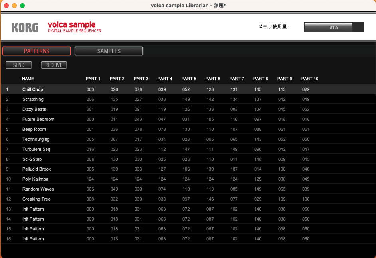Select the Creaking Tree pattern

188,199
